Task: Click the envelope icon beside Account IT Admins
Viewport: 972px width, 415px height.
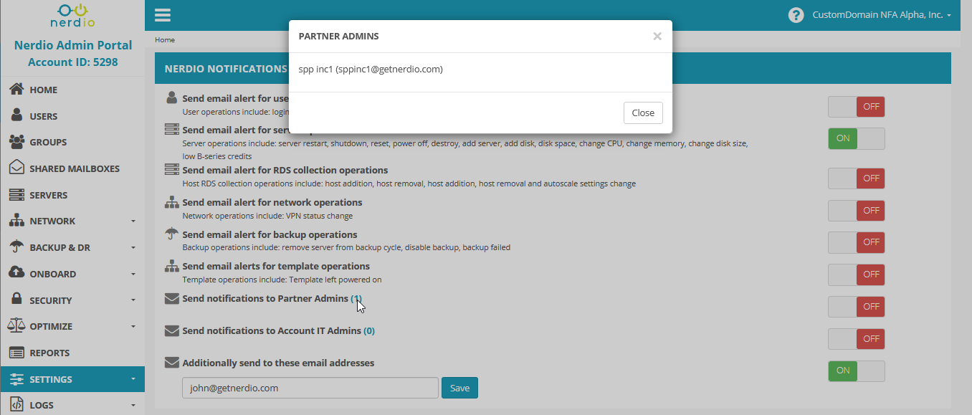Action: click(x=171, y=330)
